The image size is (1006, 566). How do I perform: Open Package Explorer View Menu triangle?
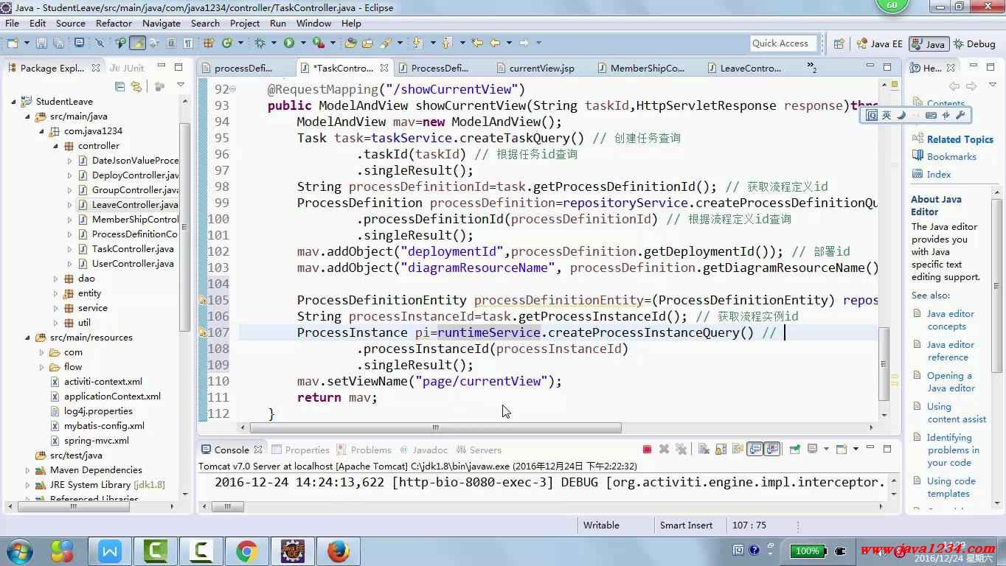coord(181,86)
